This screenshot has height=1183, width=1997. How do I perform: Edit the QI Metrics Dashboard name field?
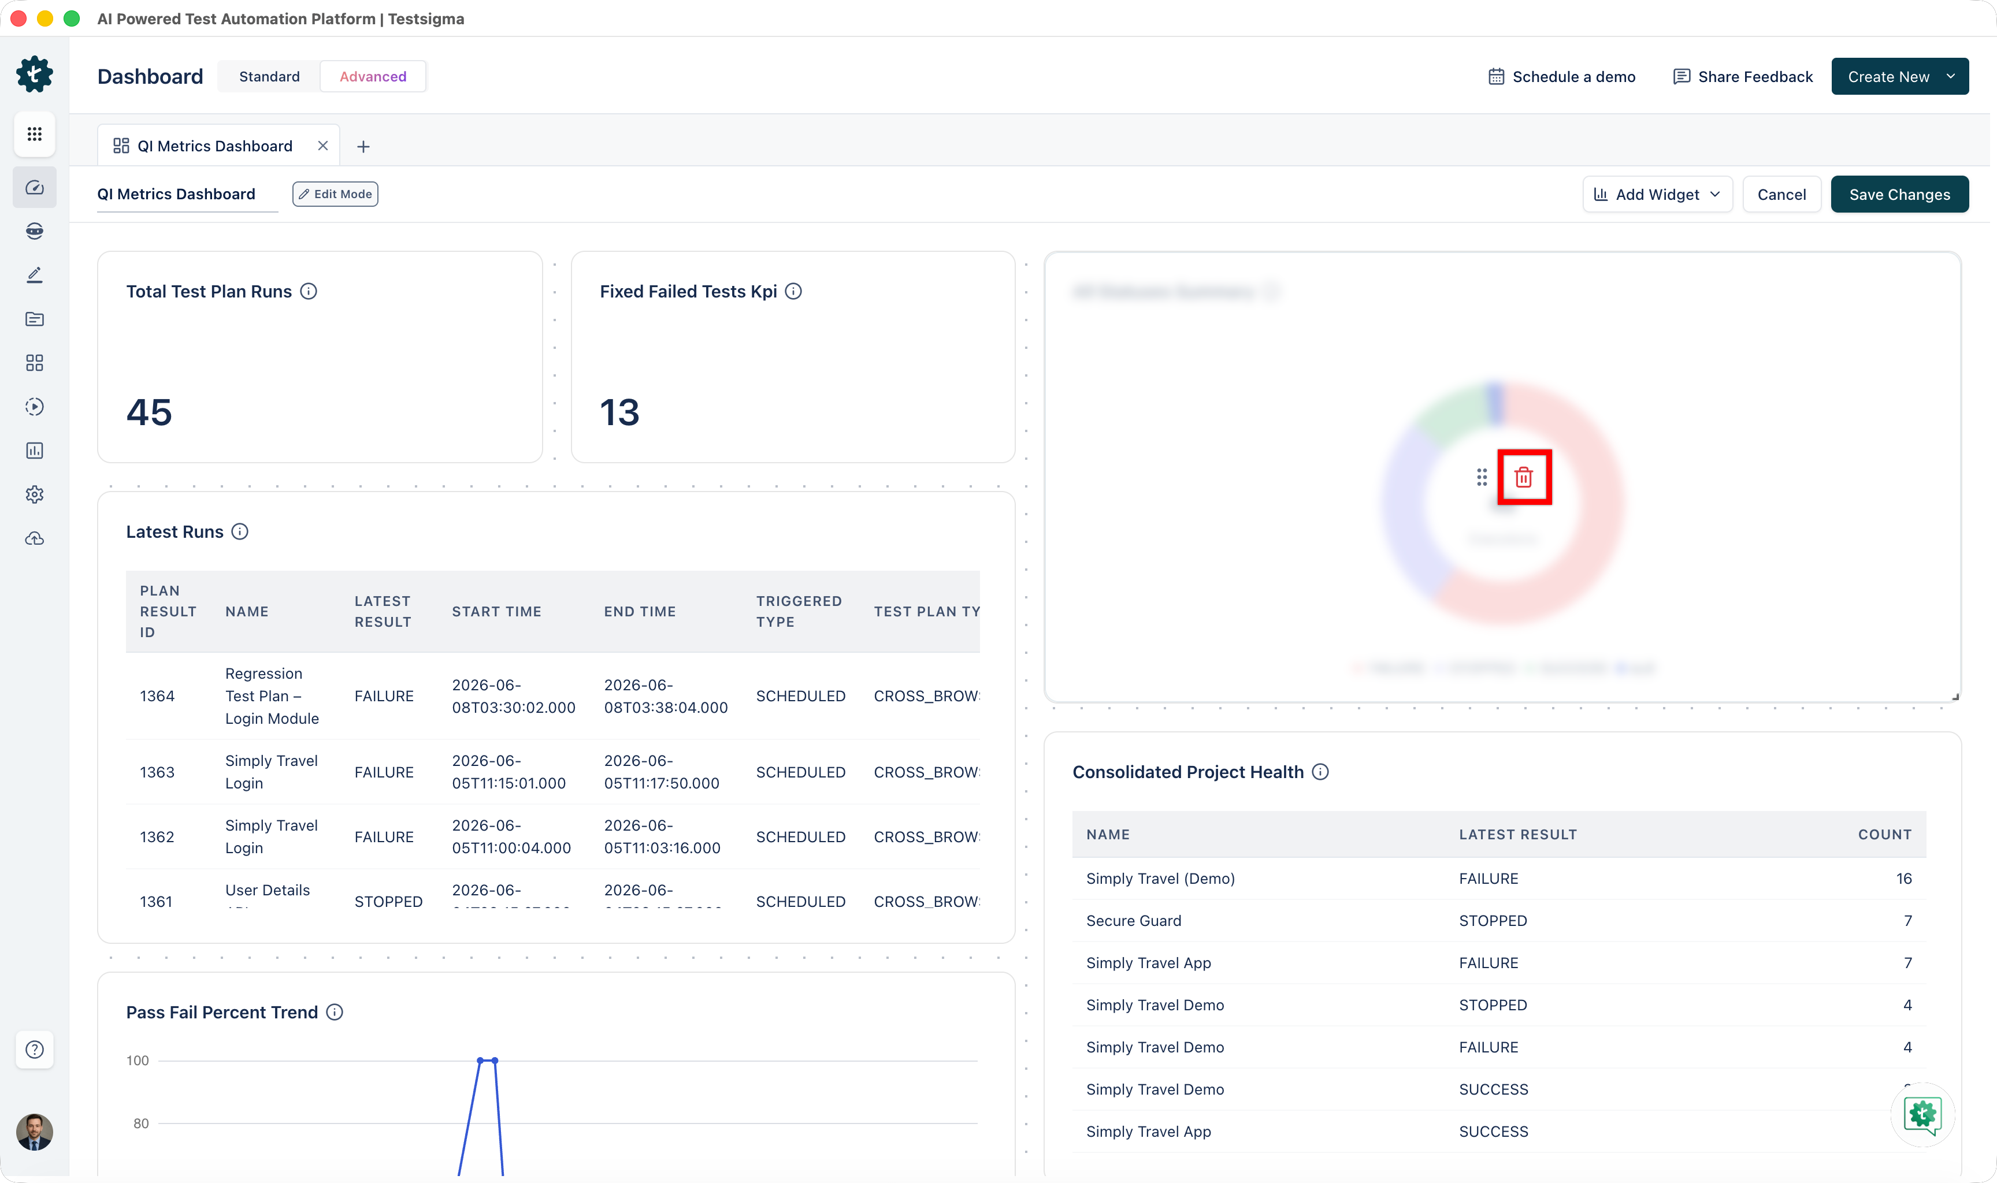pyautogui.click(x=187, y=195)
